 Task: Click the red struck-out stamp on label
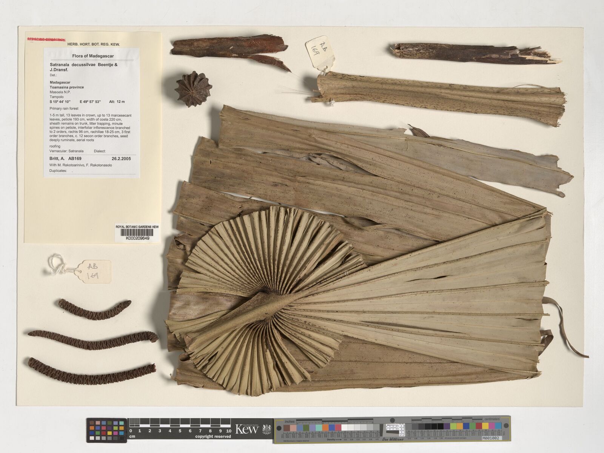click(46, 39)
